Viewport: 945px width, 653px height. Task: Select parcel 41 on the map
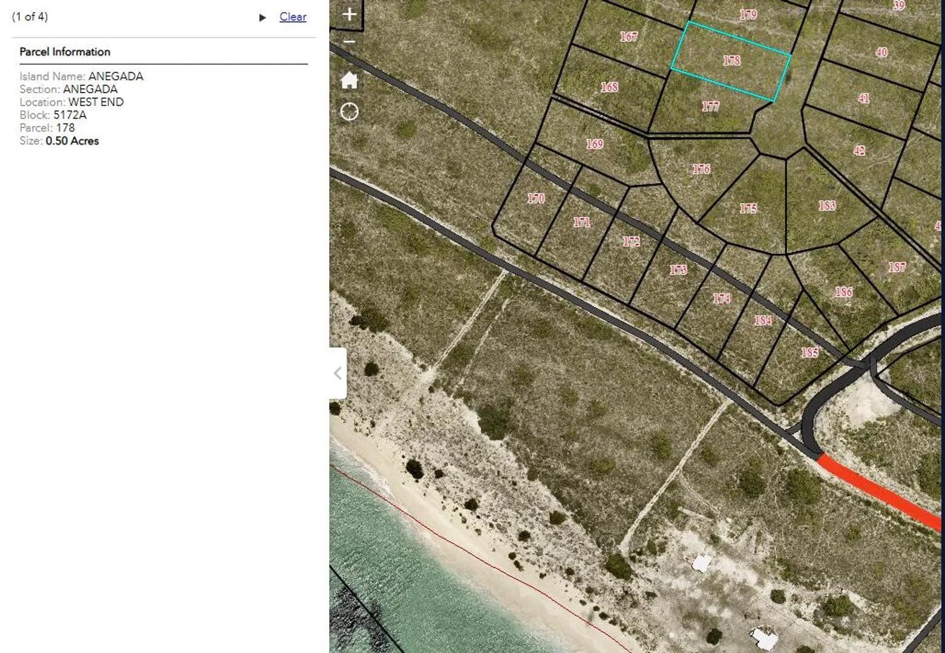pos(863,99)
